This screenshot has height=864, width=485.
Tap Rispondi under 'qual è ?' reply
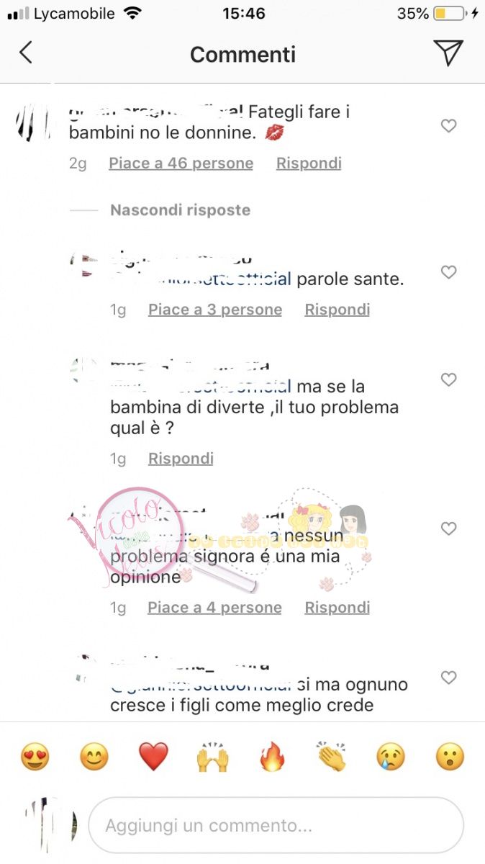181,459
